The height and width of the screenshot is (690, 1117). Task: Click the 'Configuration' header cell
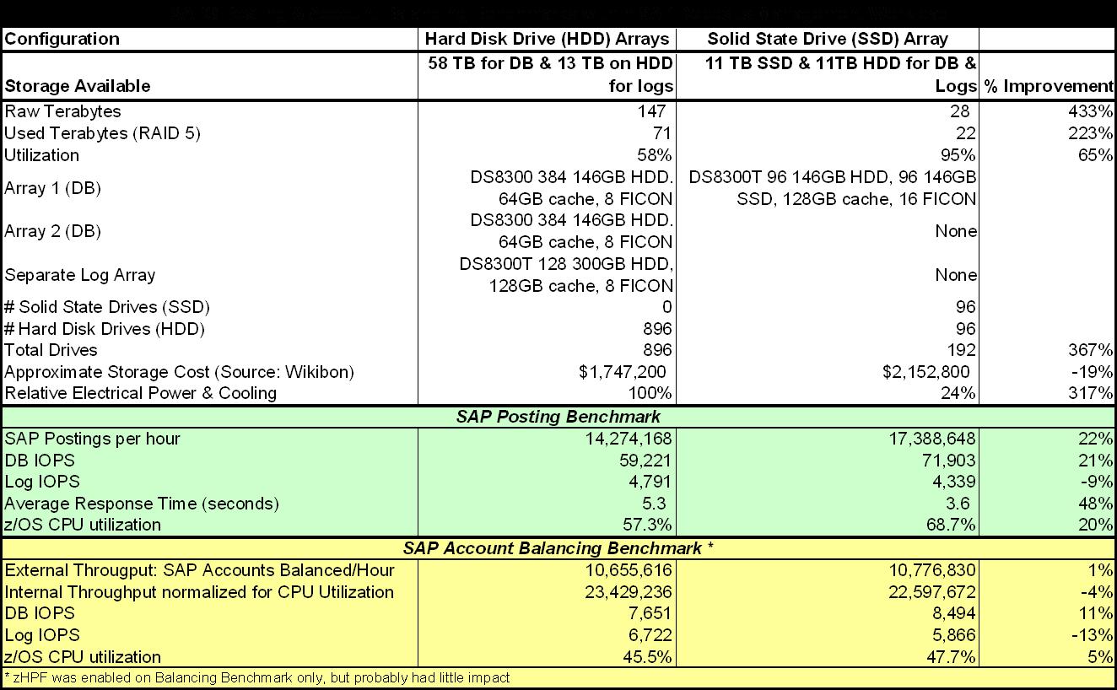(63, 39)
